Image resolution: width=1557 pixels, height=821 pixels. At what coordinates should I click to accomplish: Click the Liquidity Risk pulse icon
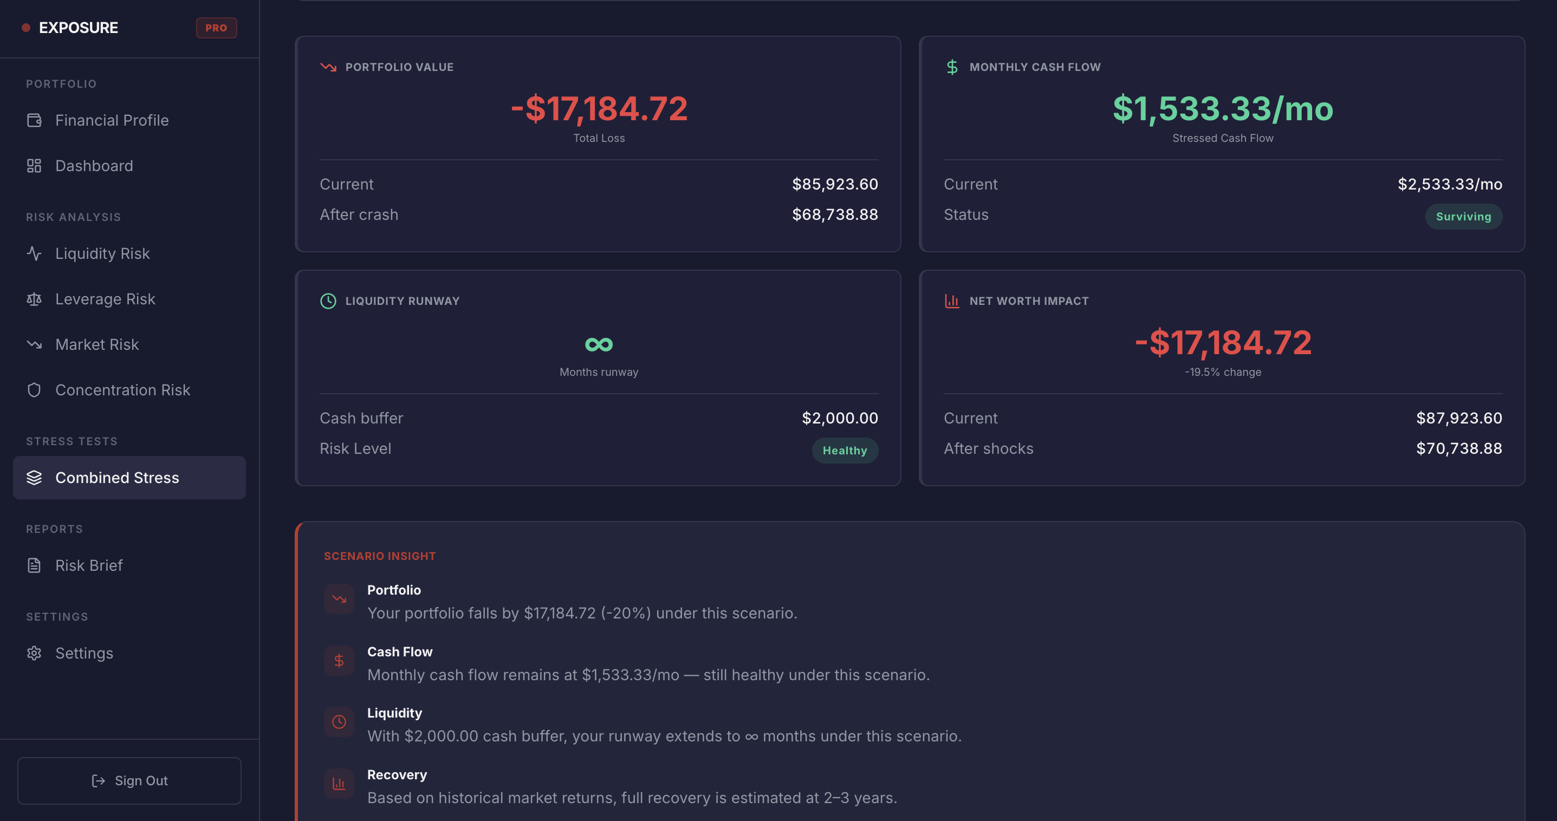[34, 253]
